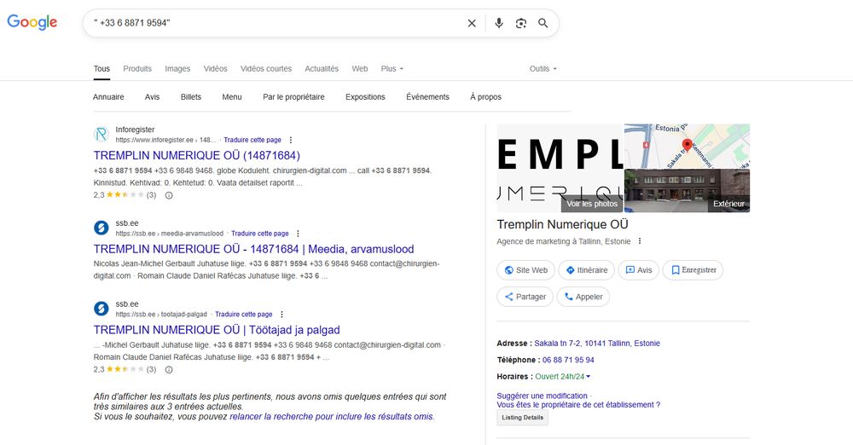The width and height of the screenshot is (853, 445).
Task: Click Suggérer une modification link
Action: (x=542, y=396)
